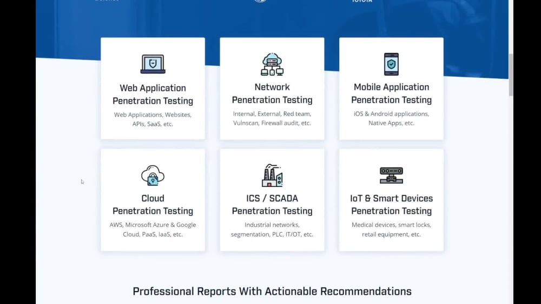Click text 'Medical devices, smart locks, retail equipment'
Viewport: 541px width, 304px height.
(391, 229)
